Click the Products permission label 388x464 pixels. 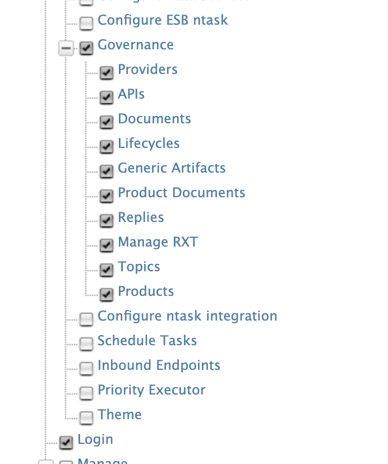[145, 291]
